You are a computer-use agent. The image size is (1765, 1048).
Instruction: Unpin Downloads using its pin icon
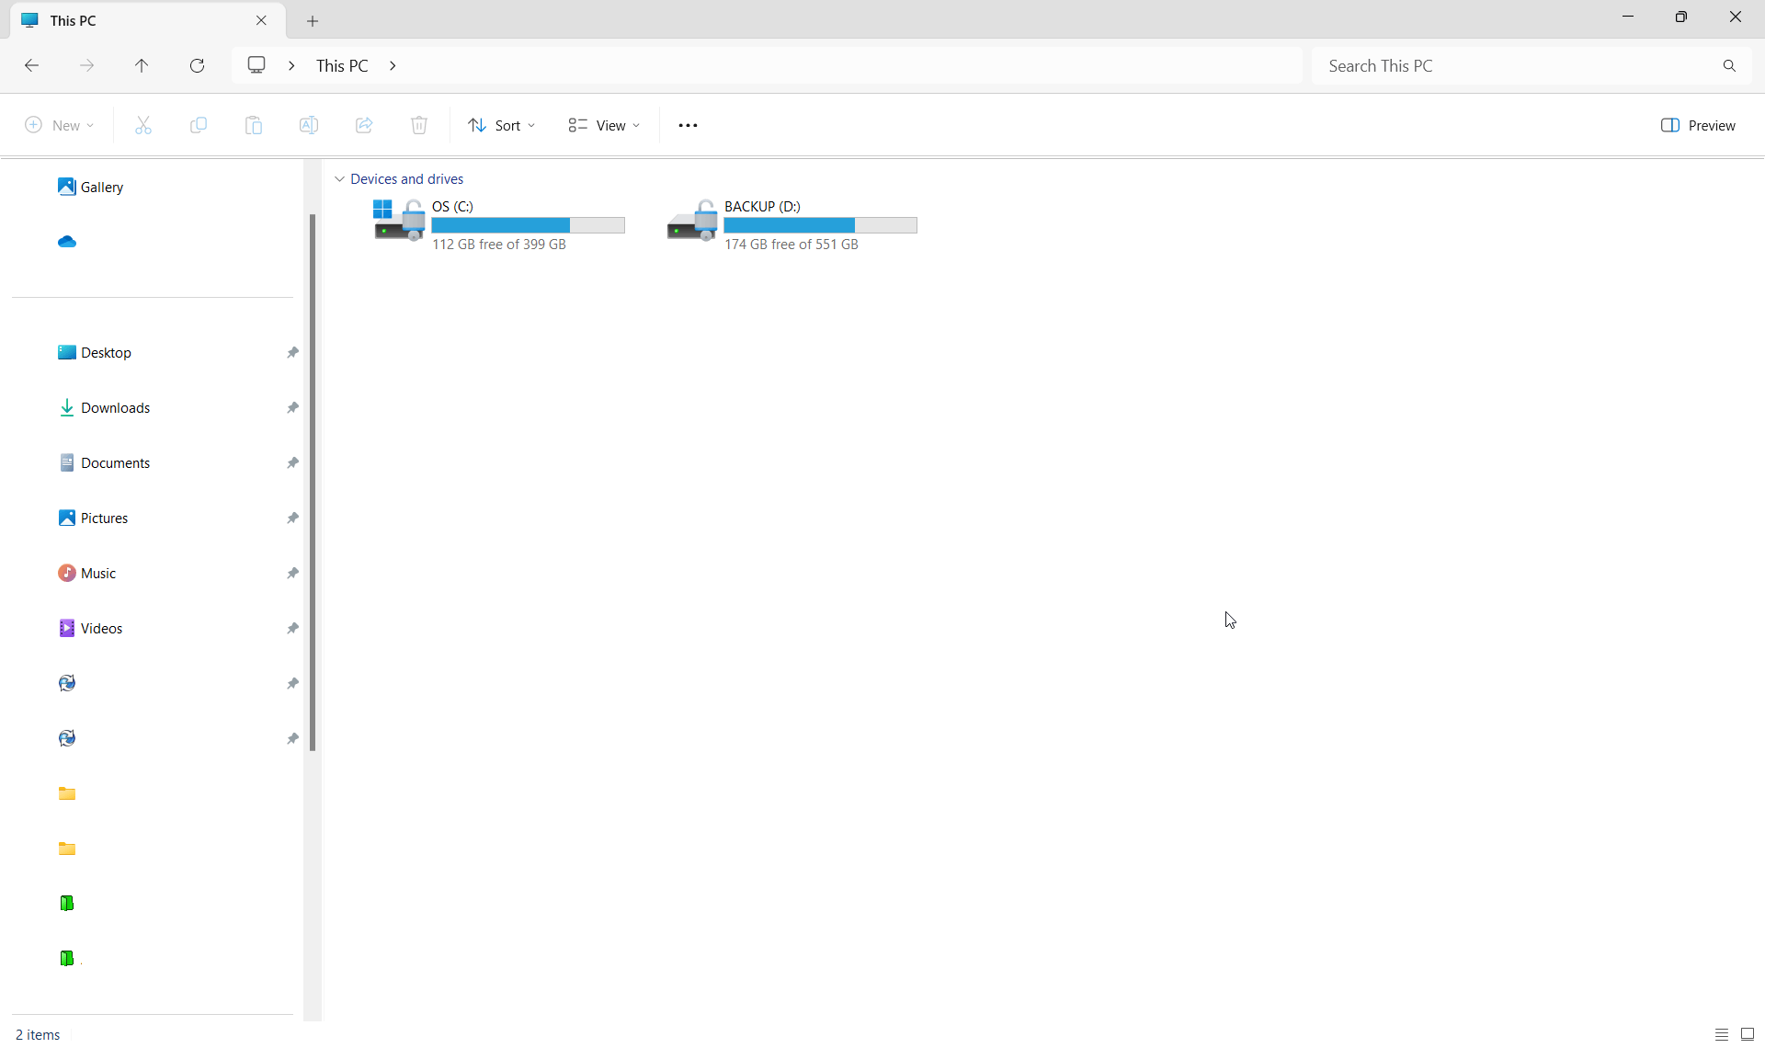[x=292, y=407]
